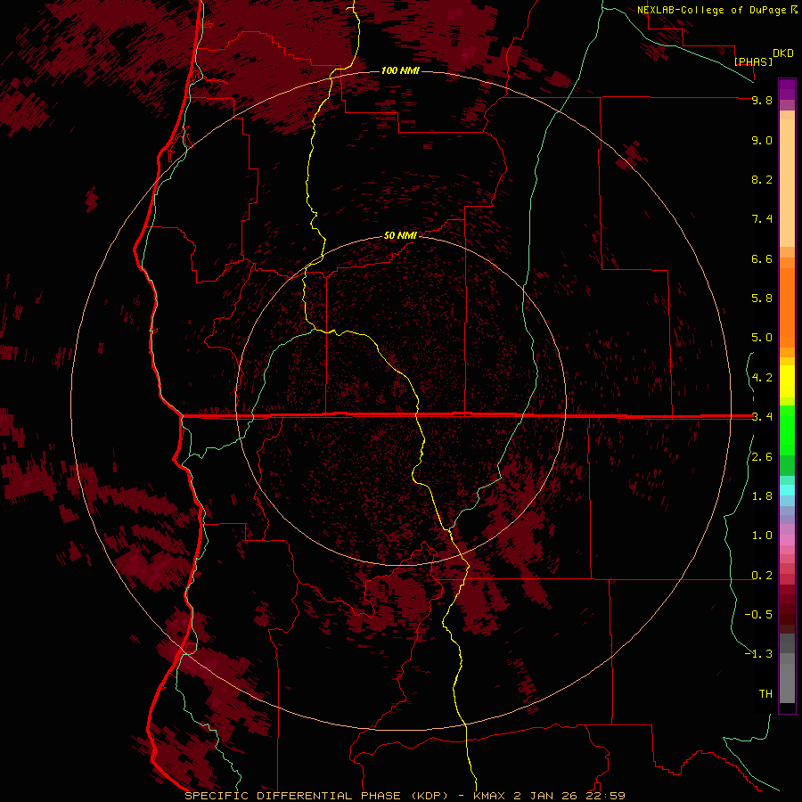This screenshot has width=802, height=802.
Task: Click the TH threshold label
Action: pos(765,694)
